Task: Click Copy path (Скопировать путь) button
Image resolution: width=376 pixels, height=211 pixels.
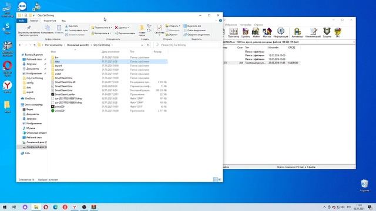Action: pos(76,30)
